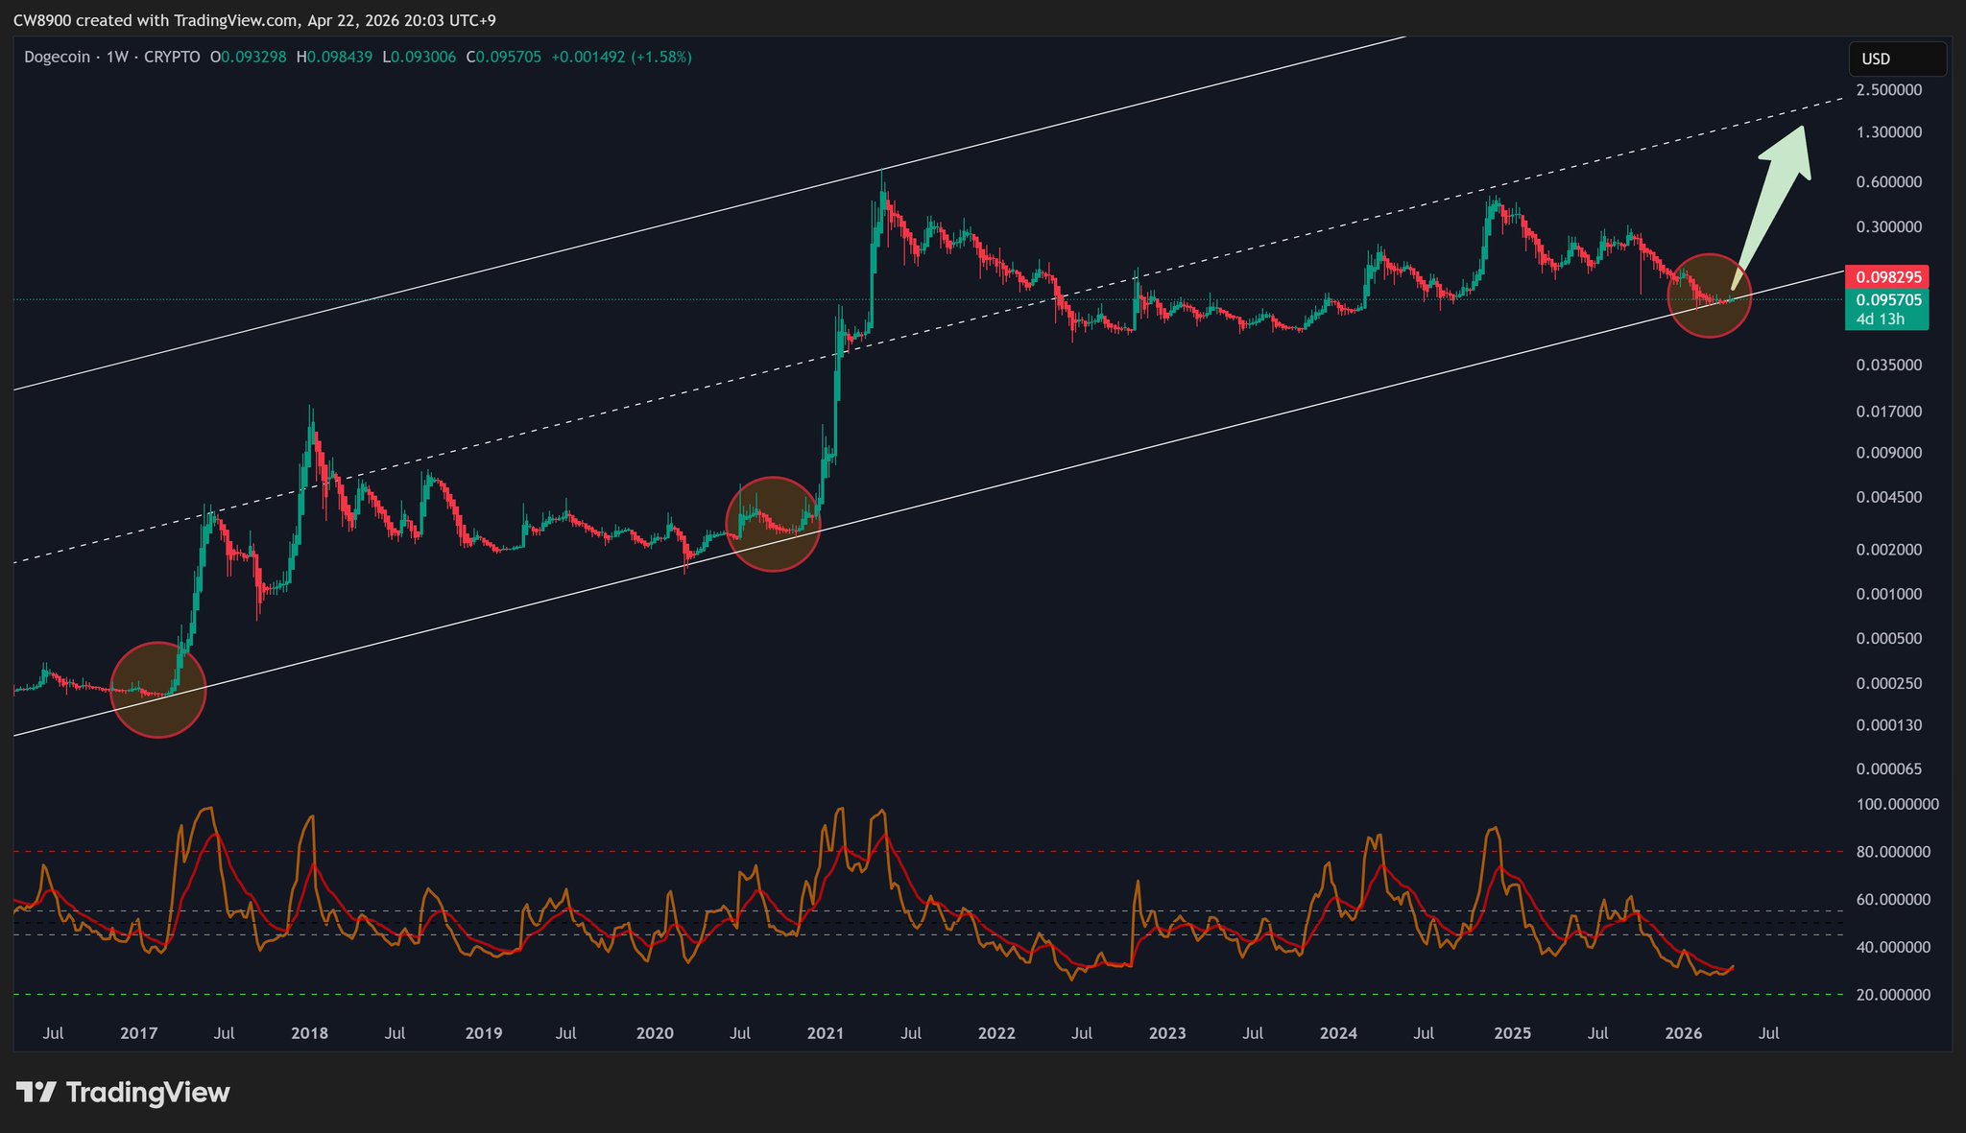Click the TradingView wordmark at bottom
The width and height of the screenshot is (1966, 1133).
(x=148, y=1093)
